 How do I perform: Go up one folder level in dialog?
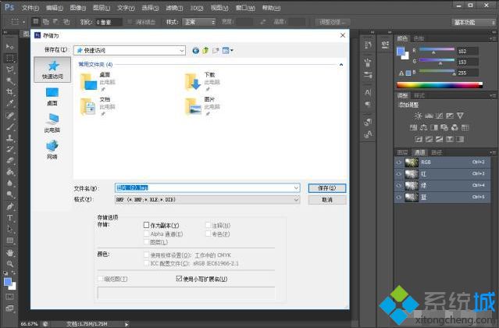[x=205, y=50]
